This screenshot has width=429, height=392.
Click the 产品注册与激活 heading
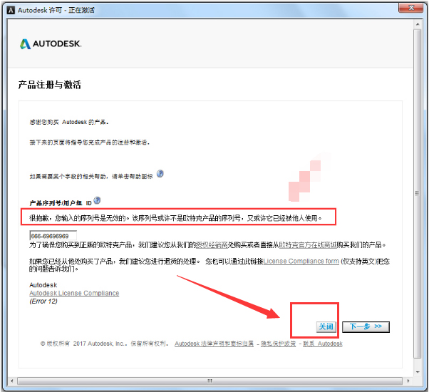pos(49,85)
